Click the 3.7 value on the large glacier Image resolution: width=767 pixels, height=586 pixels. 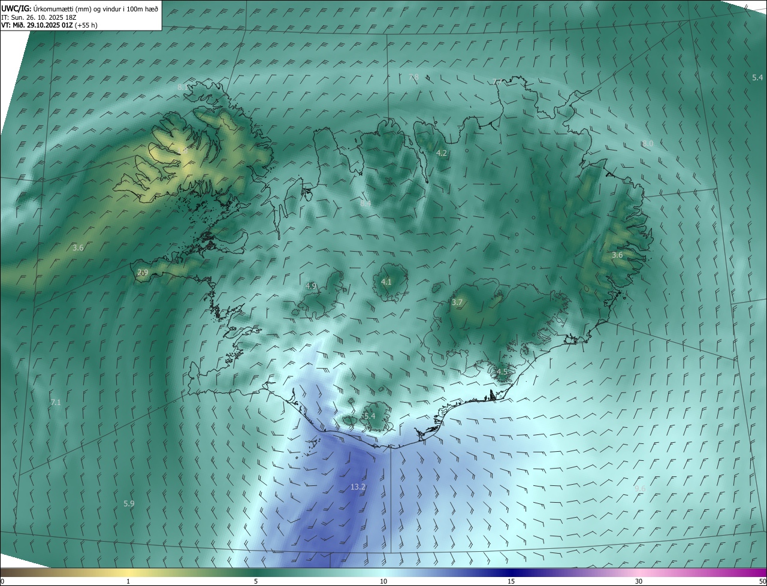(457, 303)
